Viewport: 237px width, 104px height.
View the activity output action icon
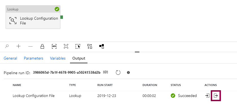click(216, 96)
